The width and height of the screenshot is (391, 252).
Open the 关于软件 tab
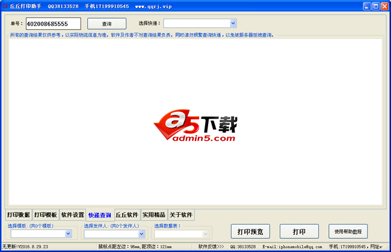(181, 215)
